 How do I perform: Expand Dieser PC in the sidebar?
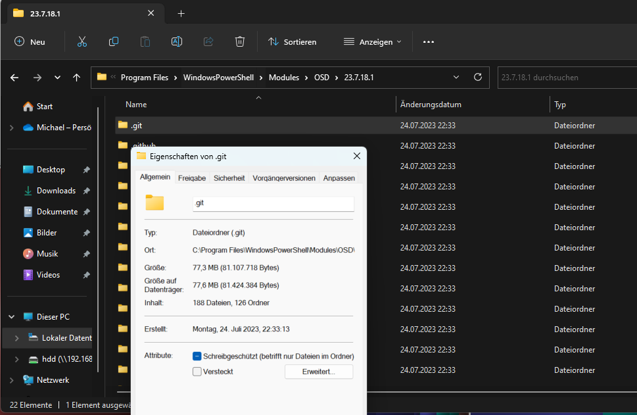coord(11,316)
